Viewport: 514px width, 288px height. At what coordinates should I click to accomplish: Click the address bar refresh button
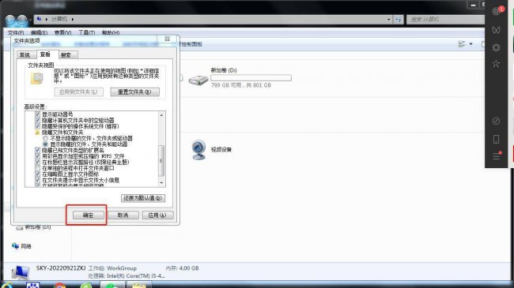399,20
